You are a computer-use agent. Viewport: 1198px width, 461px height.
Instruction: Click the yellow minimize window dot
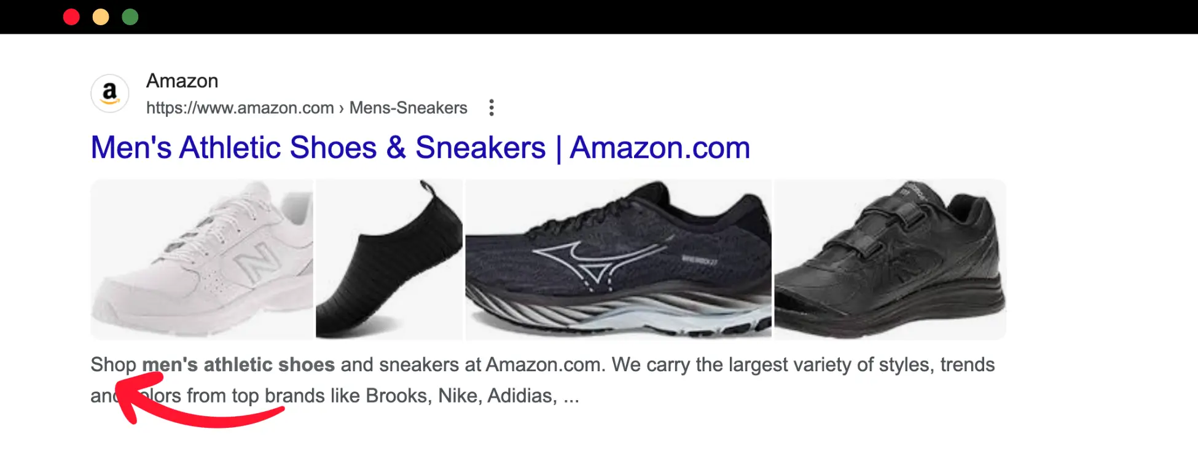[101, 17]
